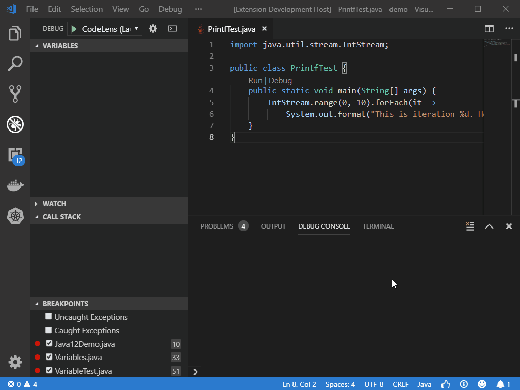Image resolution: width=520 pixels, height=390 pixels.
Task: Change language mode via Java
Action: tap(424, 384)
